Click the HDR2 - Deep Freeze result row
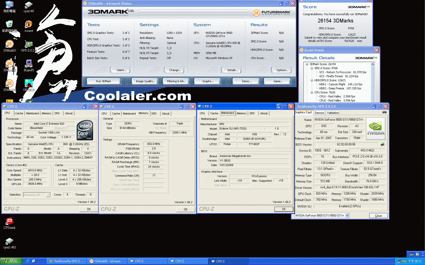This screenshot has width=425, height=265. pos(340,88)
